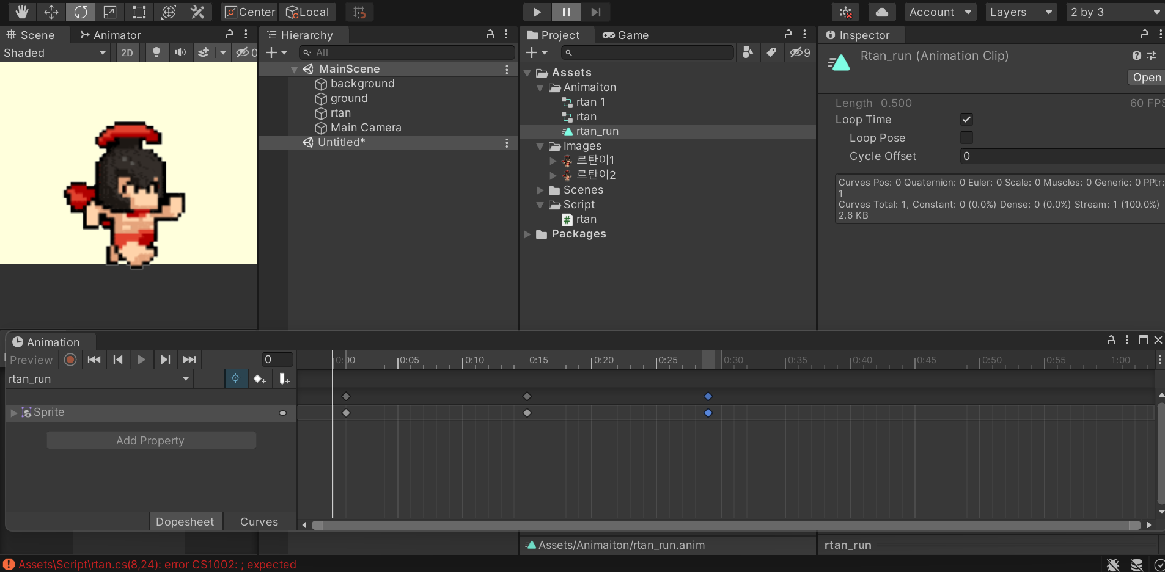Open the Account dropdown
1165x572 pixels.
pyautogui.click(x=940, y=12)
